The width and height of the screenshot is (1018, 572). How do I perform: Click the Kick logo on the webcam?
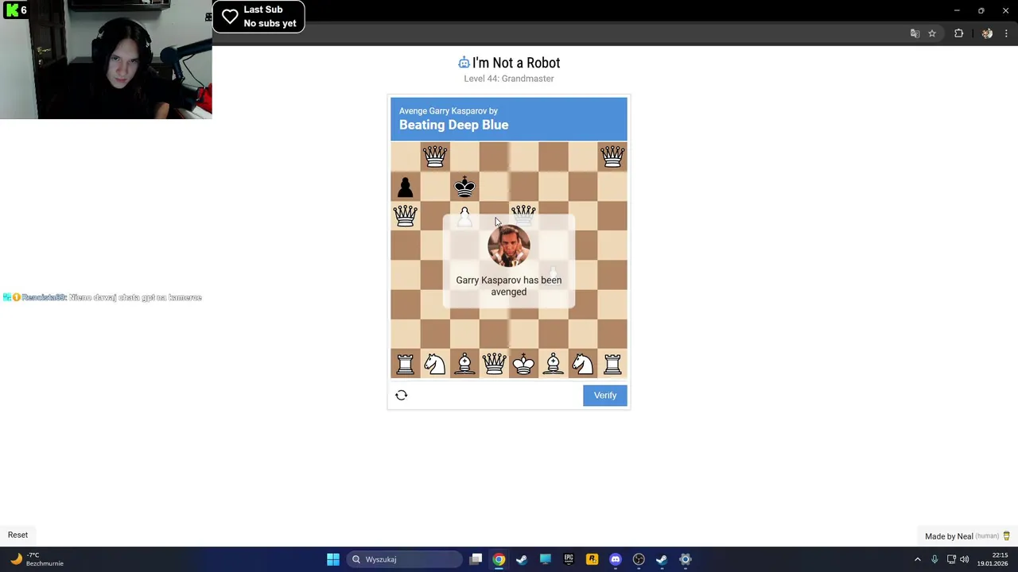point(11,10)
